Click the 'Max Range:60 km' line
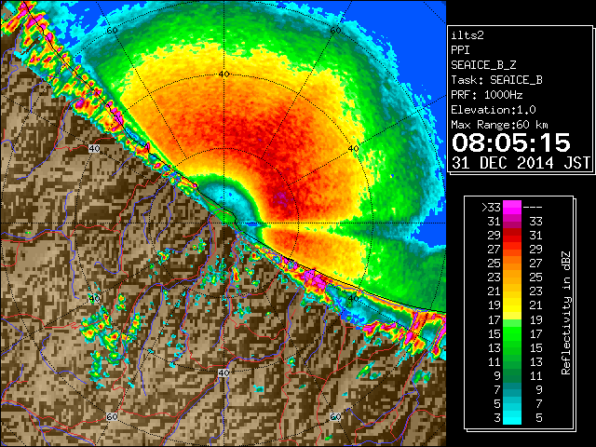Viewport: 596px width, 447px height. pos(499,125)
